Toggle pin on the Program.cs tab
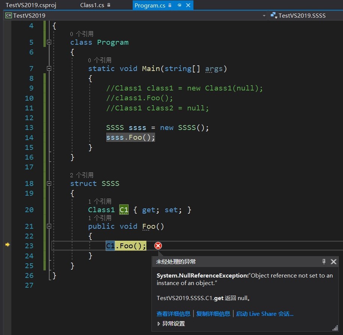Screen dimensions: 343x335 click(x=180, y=5)
